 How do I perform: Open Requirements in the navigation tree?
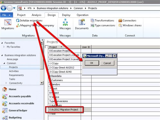coord(16,75)
